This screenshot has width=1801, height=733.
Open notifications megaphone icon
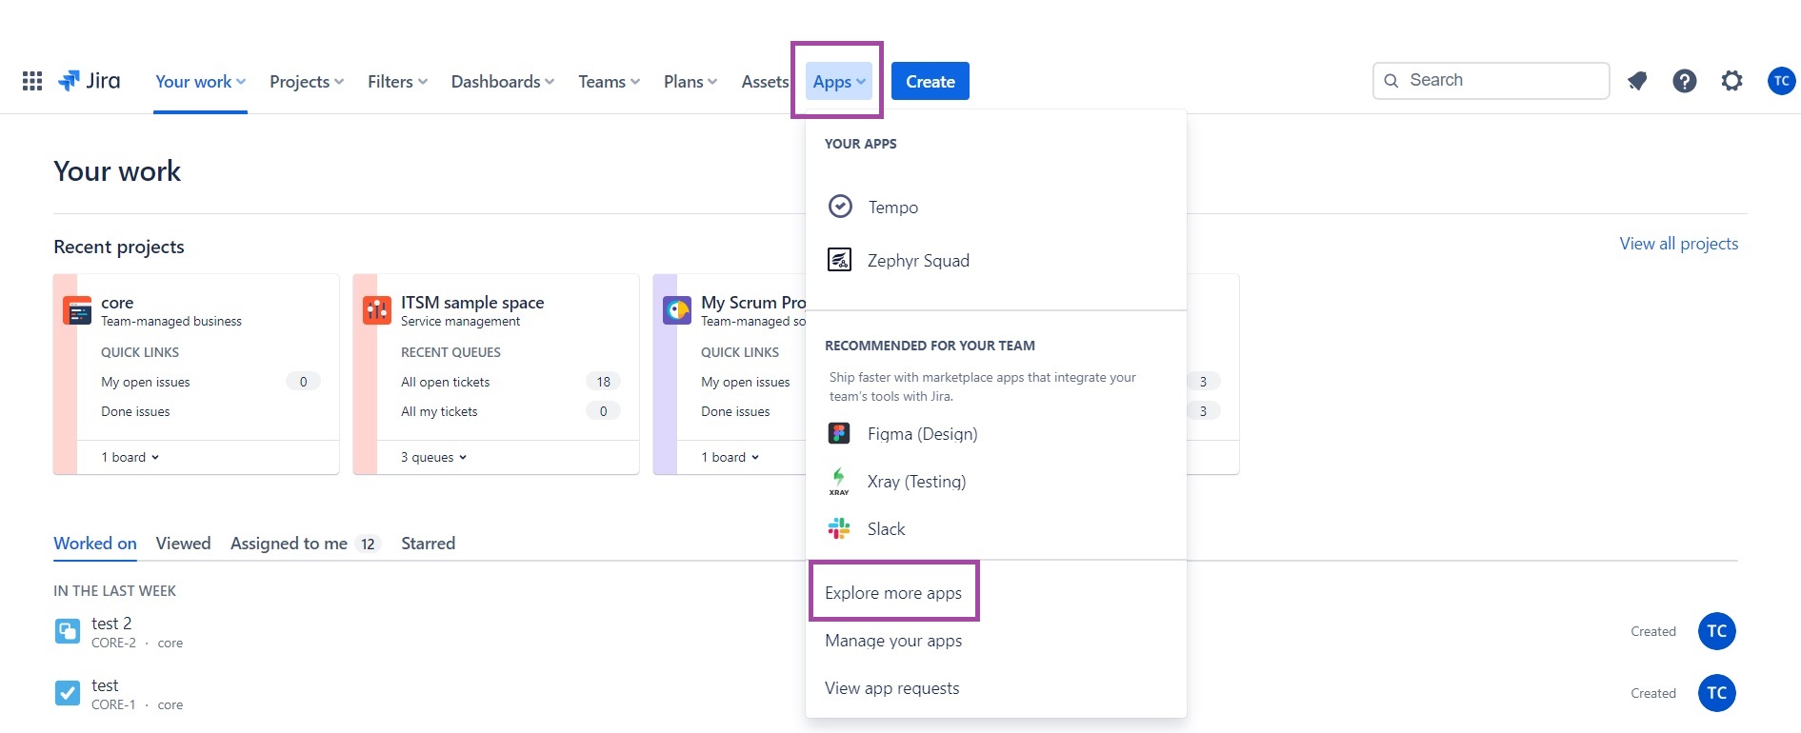coord(1637,81)
